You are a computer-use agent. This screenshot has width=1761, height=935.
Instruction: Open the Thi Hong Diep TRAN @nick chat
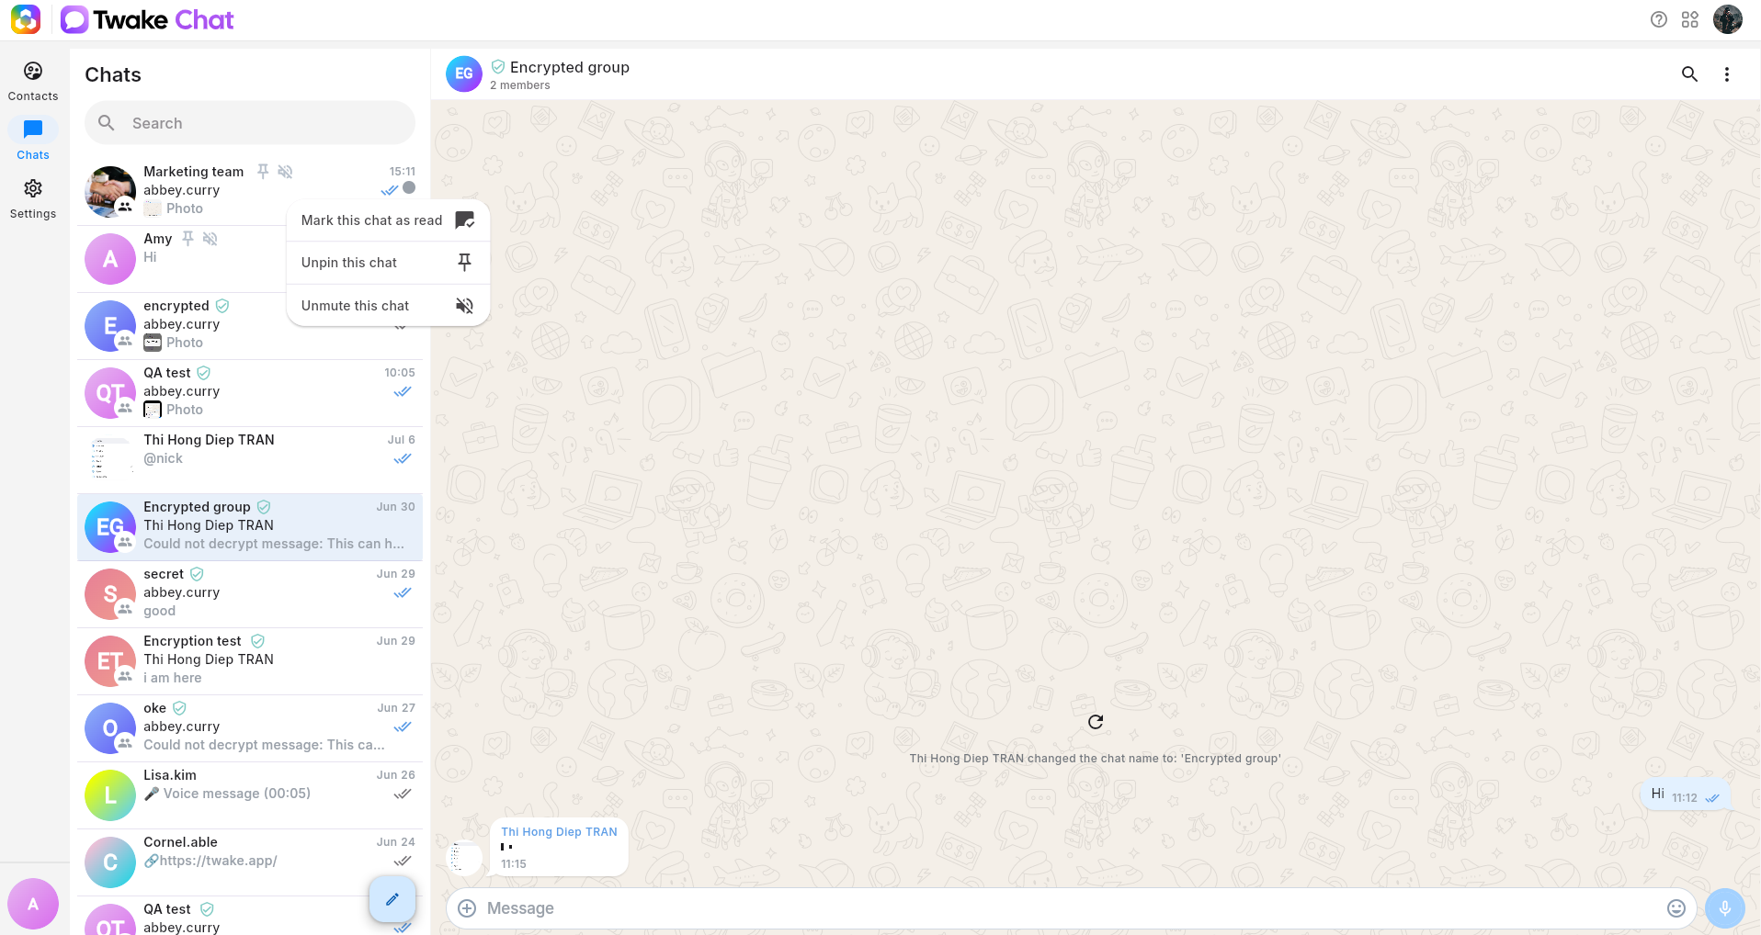click(250, 460)
